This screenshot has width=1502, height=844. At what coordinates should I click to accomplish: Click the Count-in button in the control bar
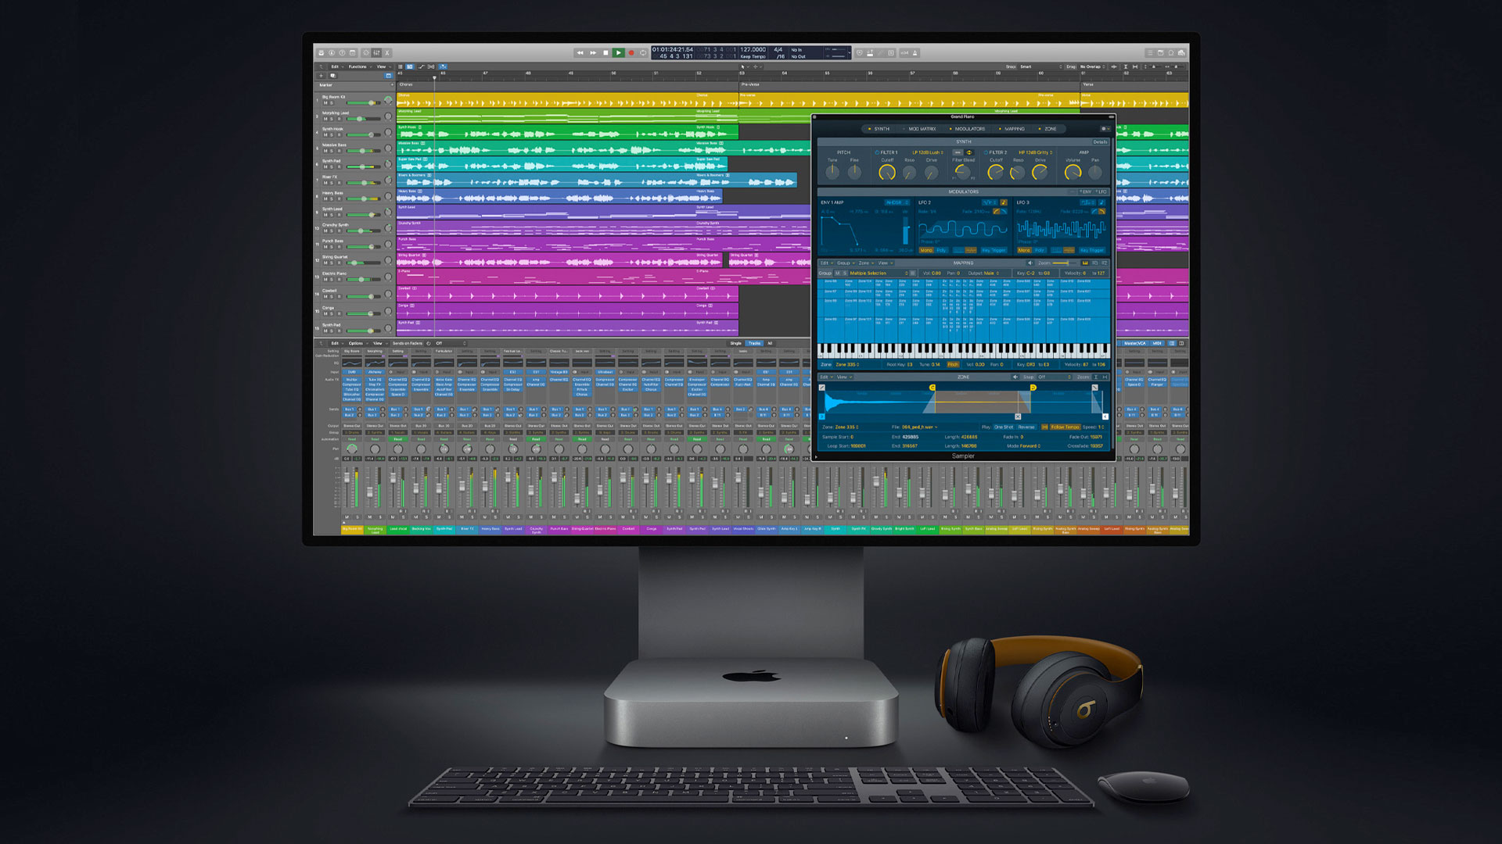pos(904,52)
